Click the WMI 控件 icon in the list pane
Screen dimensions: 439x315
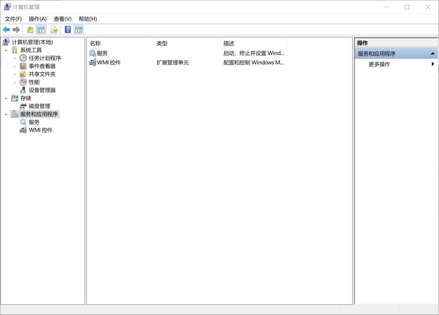tap(92, 63)
